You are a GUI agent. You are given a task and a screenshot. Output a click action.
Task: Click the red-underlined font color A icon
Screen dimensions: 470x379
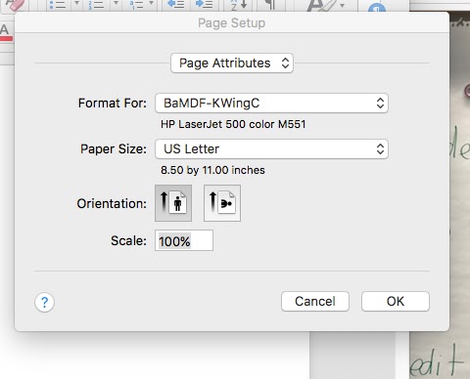[6, 32]
